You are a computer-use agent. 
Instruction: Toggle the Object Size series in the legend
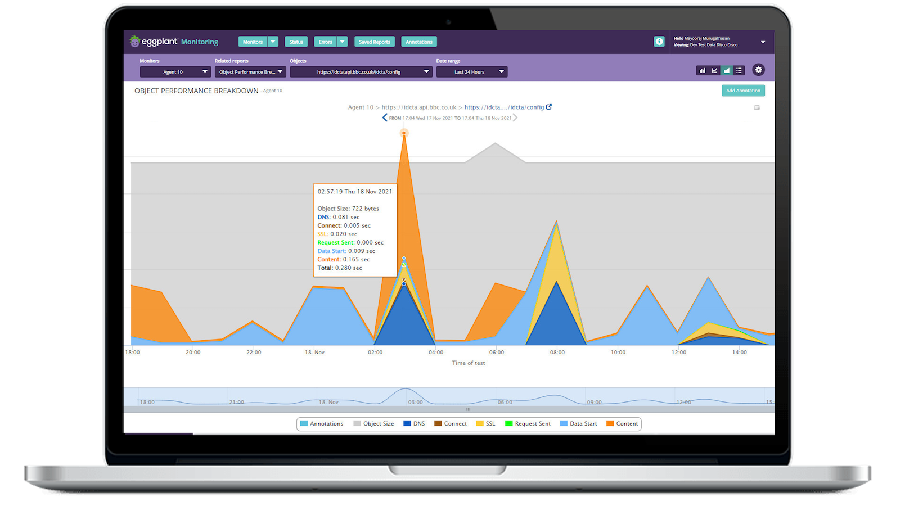[x=374, y=423]
